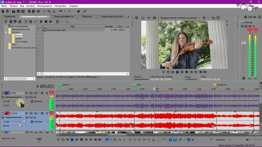Remove selected media with red X icon
Image resolution: width=262 pixels, height=147 pixels.
[26, 22]
